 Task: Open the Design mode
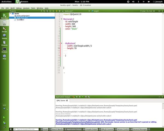coord(4,29)
